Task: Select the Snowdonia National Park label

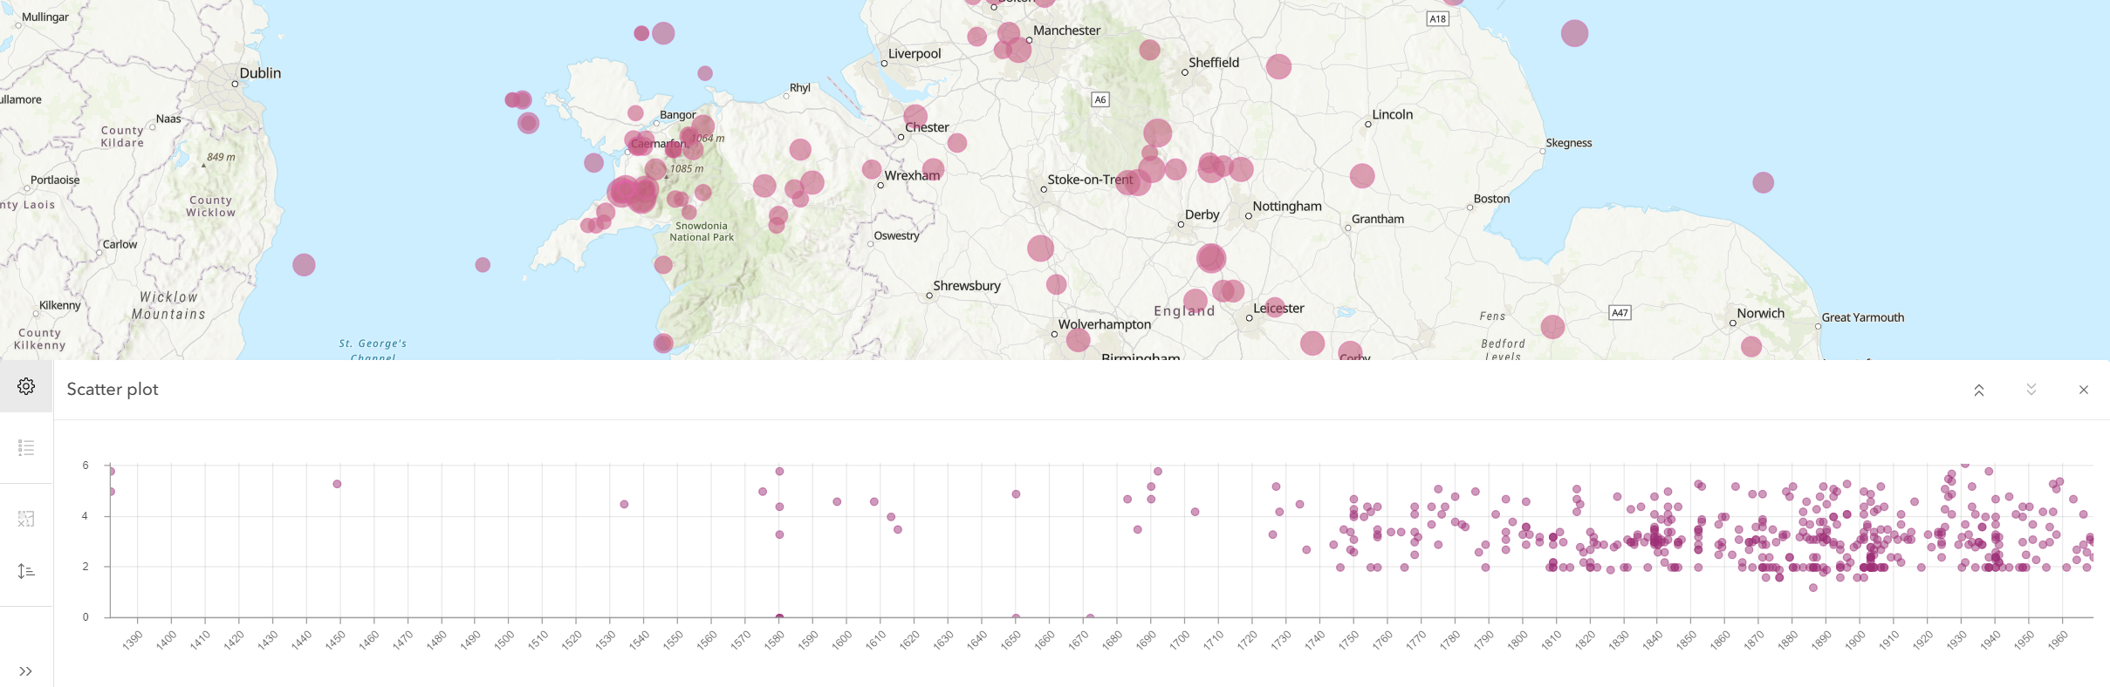Action: [702, 231]
